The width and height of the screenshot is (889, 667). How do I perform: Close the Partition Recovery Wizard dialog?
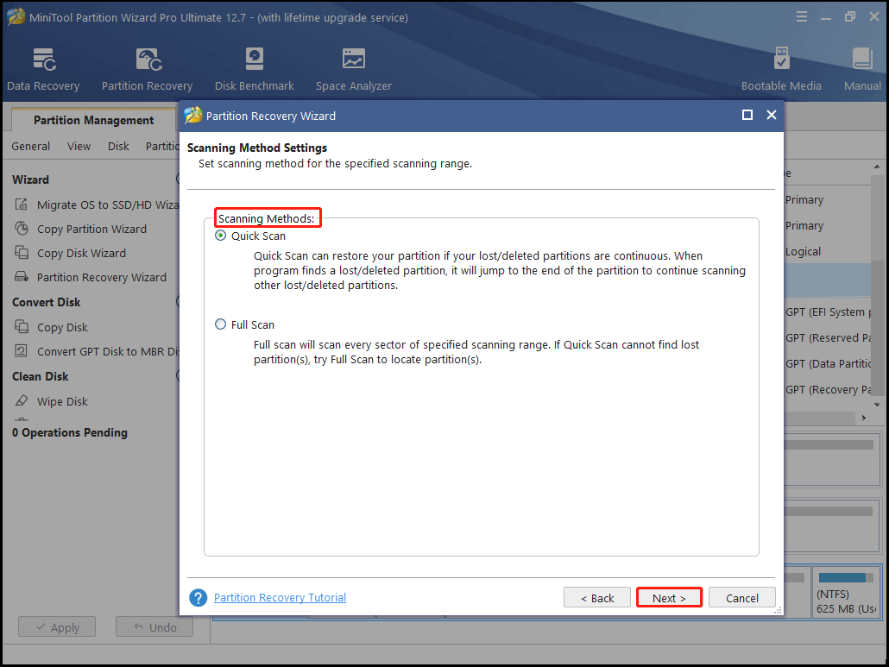point(771,115)
